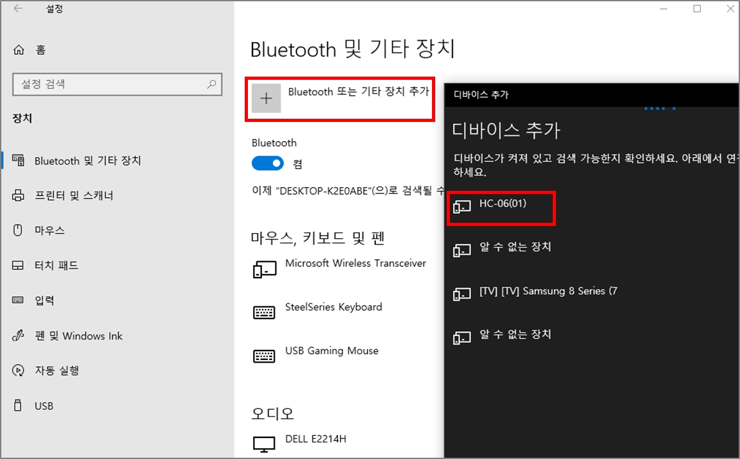The width and height of the screenshot is (740, 459).
Task: Go to 펜 및 Windows Ink settings
Action: coord(78,336)
